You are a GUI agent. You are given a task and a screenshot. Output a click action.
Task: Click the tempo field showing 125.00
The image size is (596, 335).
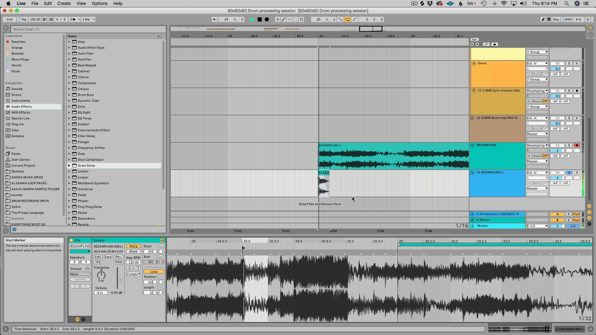pos(35,19)
